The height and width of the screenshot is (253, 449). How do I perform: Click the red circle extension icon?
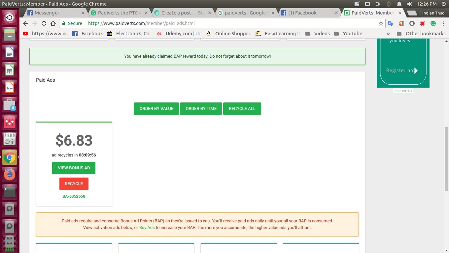423,23
